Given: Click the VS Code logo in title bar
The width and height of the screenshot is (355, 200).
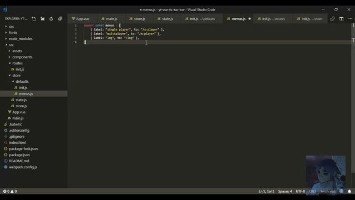Looking at the screenshot, I should pyautogui.click(x=6, y=9).
